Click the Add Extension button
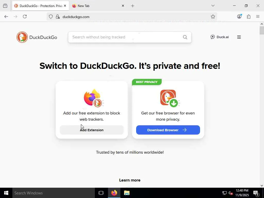This screenshot has height=198, width=264. pyautogui.click(x=92, y=130)
